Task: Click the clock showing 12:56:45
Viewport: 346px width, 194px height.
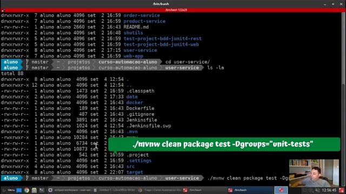Action: [329, 190]
